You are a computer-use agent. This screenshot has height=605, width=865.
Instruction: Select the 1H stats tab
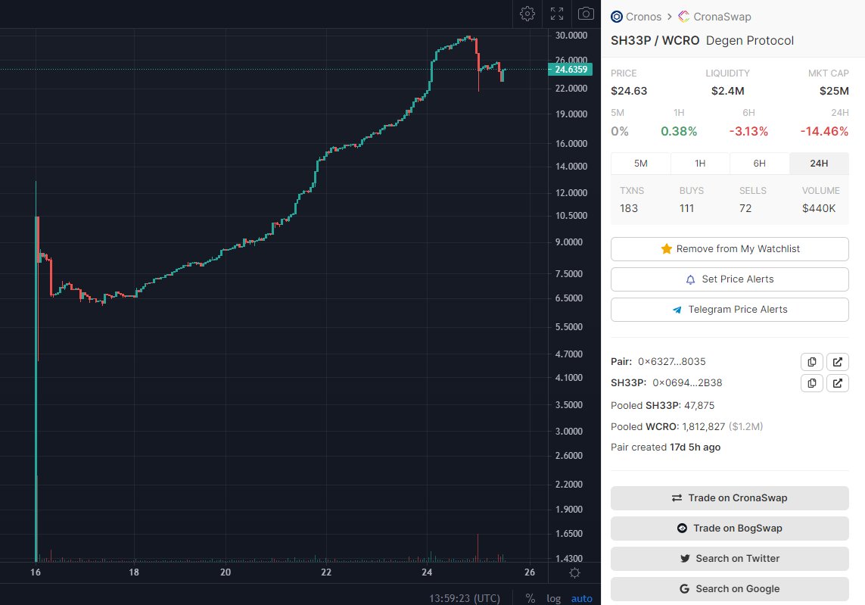point(700,164)
